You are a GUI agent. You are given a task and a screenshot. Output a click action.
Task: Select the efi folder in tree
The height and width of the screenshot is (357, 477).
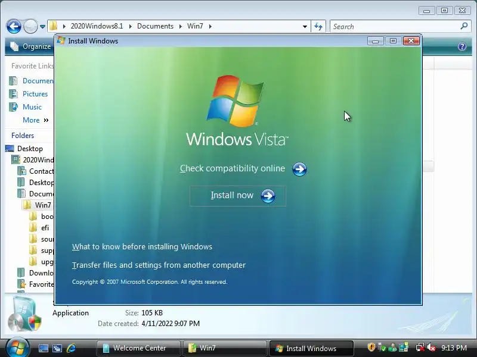(x=39, y=228)
